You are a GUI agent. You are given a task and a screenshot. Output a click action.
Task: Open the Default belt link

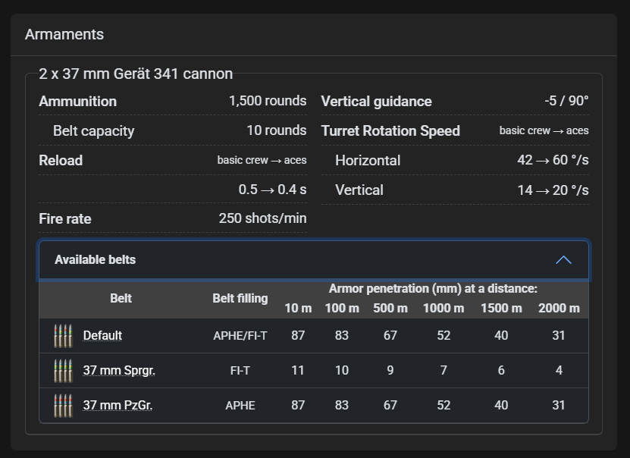pyautogui.click(x=102, y=336)
